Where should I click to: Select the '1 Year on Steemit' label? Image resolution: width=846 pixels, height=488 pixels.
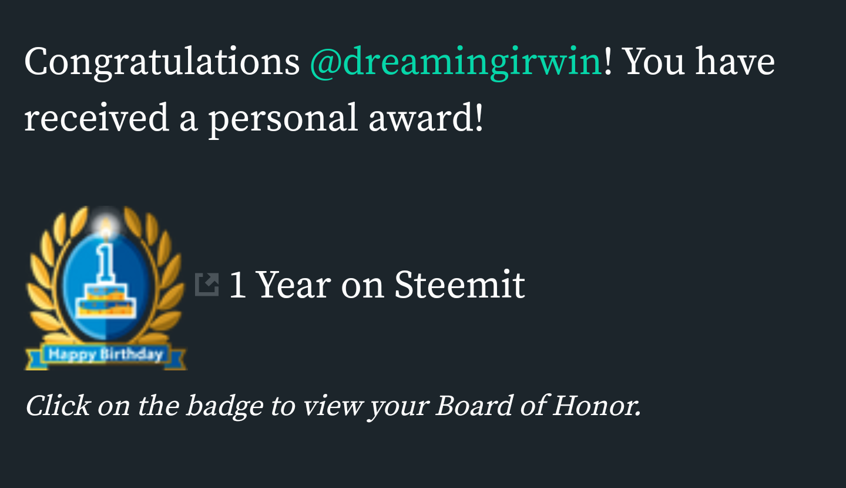pos(377,285)
